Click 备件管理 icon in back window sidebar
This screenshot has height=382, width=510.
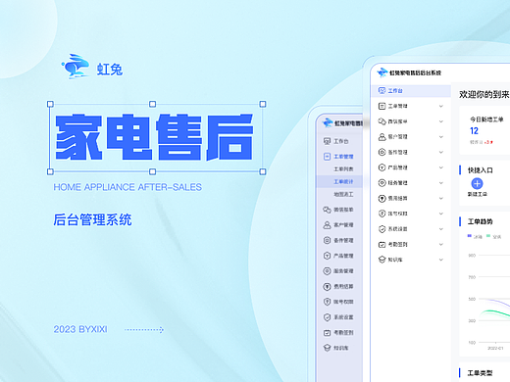tap(327, 240)
